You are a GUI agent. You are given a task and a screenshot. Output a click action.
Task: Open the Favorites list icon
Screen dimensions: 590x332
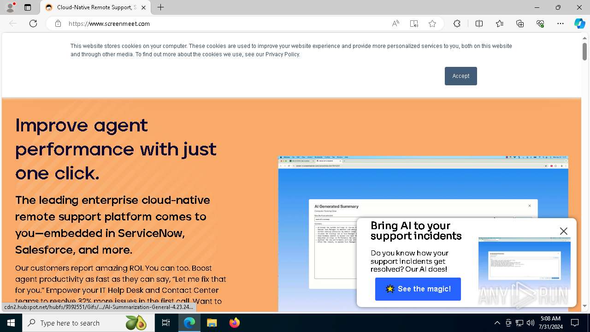(x=500, y=24)
